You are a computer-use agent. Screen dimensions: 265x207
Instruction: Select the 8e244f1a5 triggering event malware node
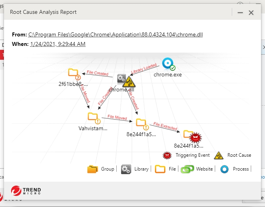[193, 137]
